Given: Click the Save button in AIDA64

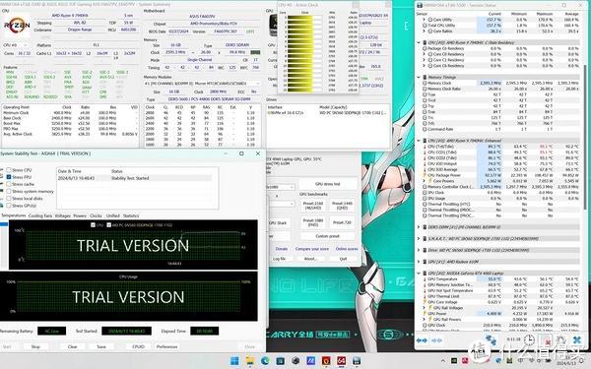Looking at the screenshot, I should click(x=101, y=346).
